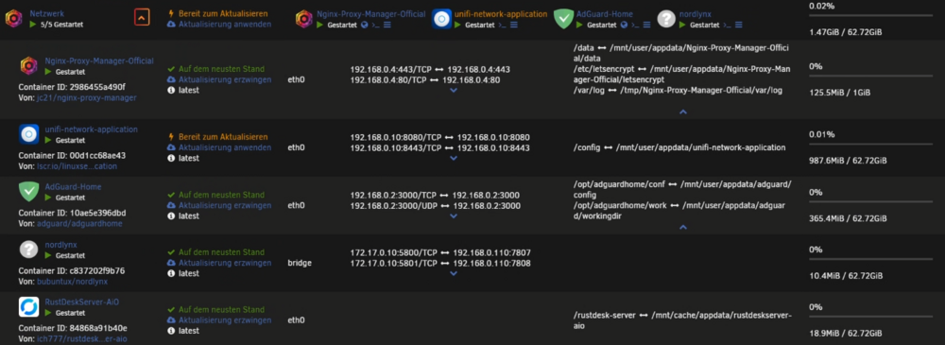Open logs icon for Nginx in header preview

(387, 25)
